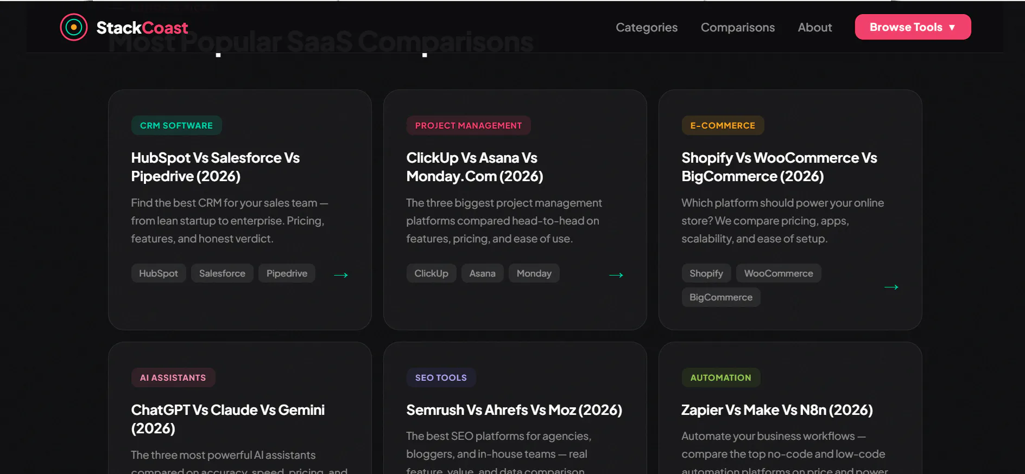Click the StackCoast circular logo icon
This screenshot has width=1025, height=474.
(x=74, y=27)
